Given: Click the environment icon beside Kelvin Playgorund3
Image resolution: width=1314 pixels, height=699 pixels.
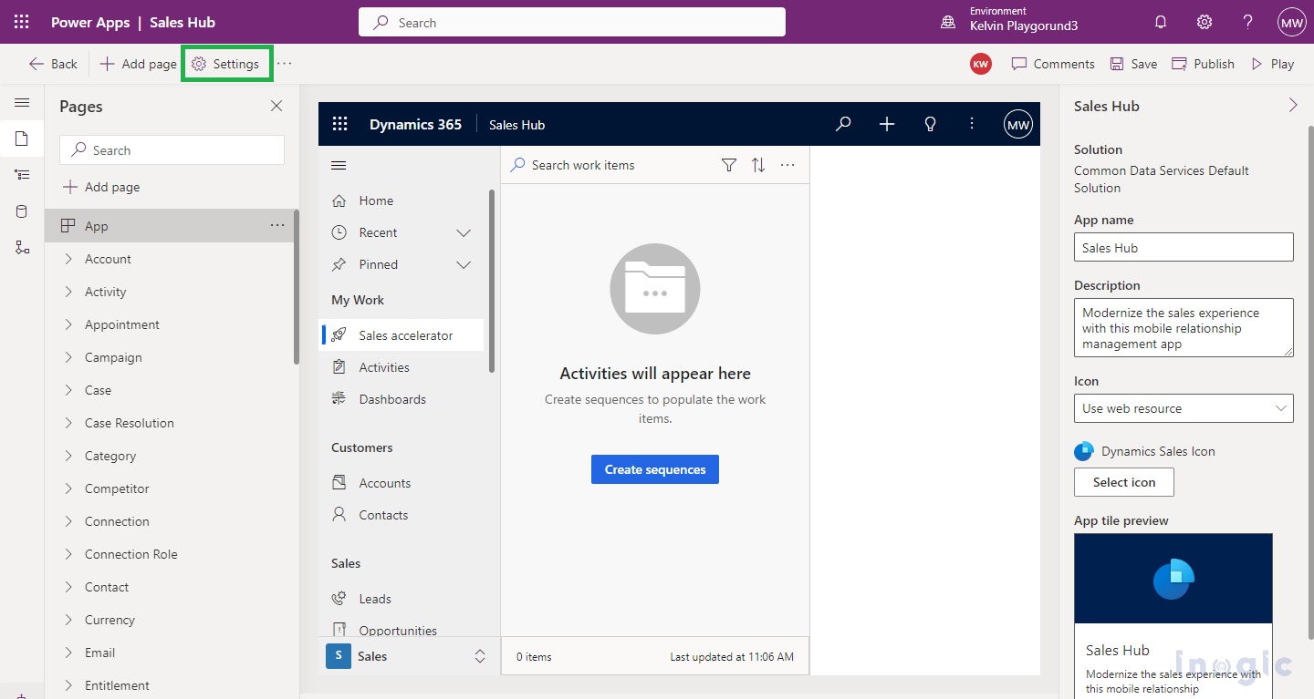Looking at the screenshot, I should point(949,22).
